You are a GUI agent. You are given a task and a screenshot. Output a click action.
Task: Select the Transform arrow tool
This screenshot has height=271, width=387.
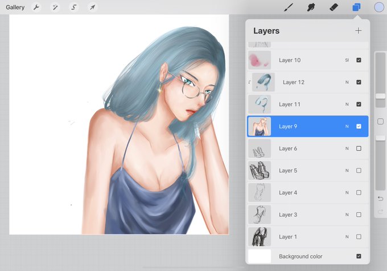(x=92, y=7)
